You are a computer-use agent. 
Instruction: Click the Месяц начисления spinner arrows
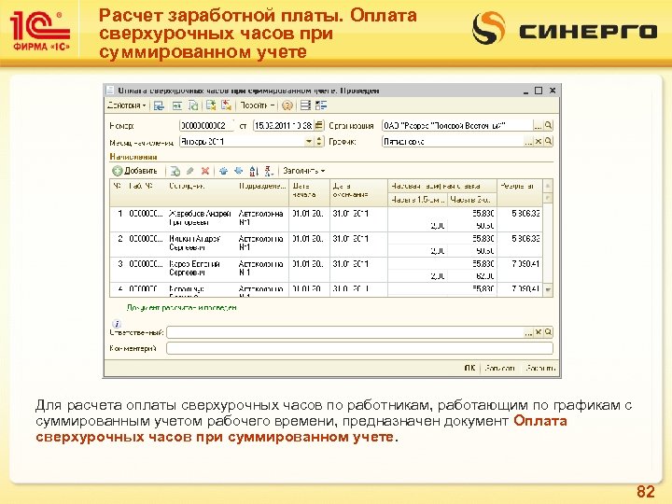319,142
